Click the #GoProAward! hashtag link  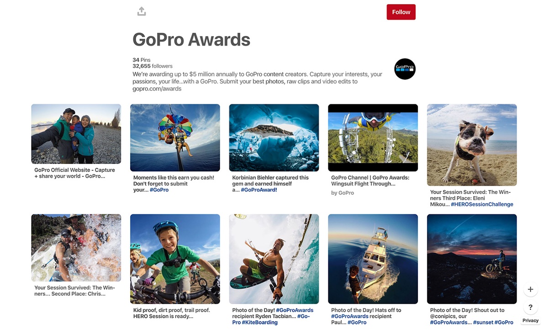click(258, 190)
